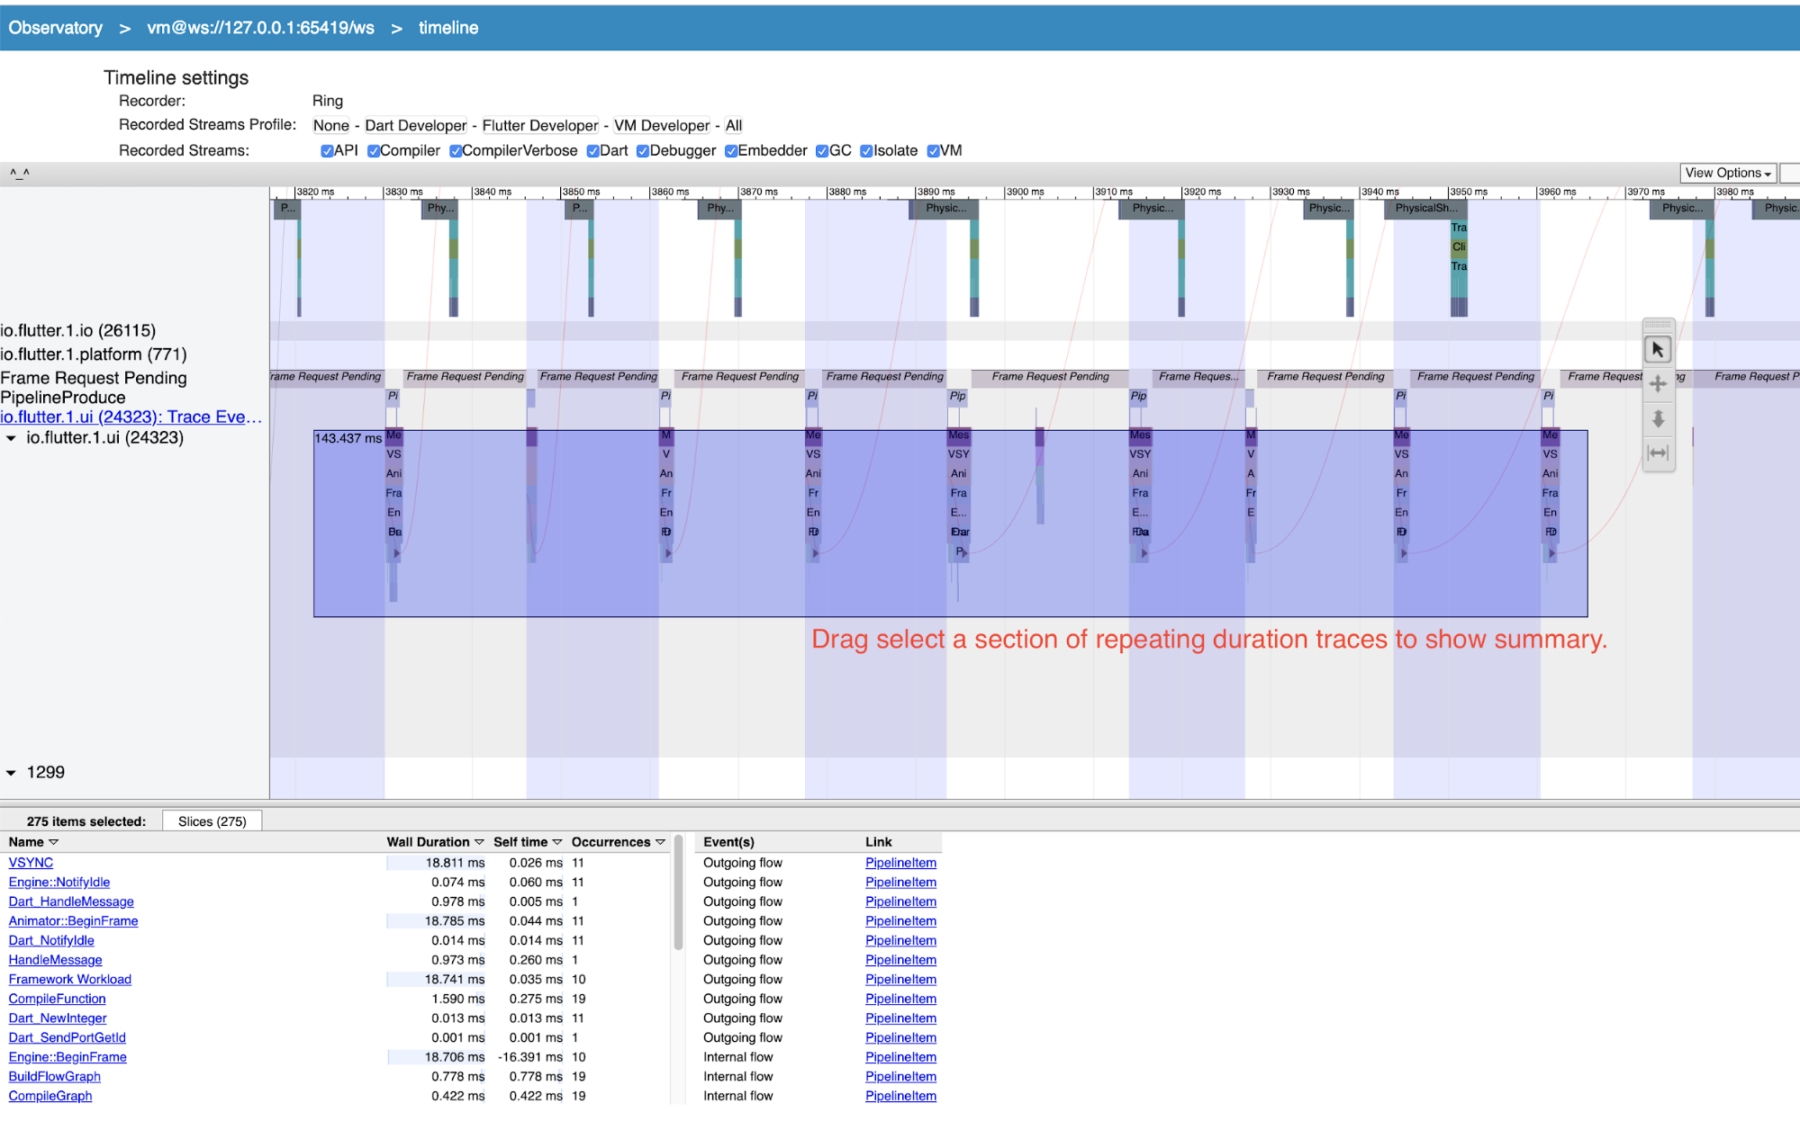Open HandleMessage slice link
The image size is (1800, 1130).
(x=55, y=960)
